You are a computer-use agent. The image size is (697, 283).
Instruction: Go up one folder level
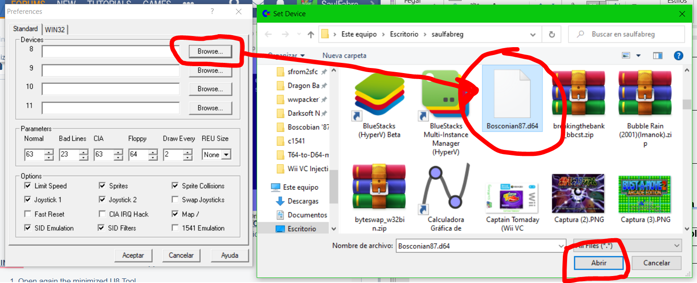(311, 34)
